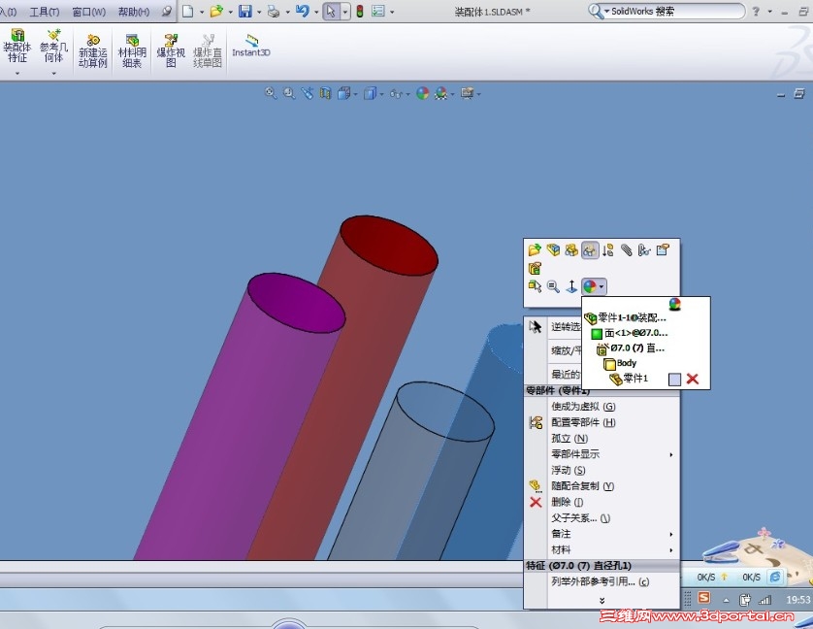This screenshot has width=813, height=629.
Task: Click the Undo arrow icon
Action: tap(302, 11)
